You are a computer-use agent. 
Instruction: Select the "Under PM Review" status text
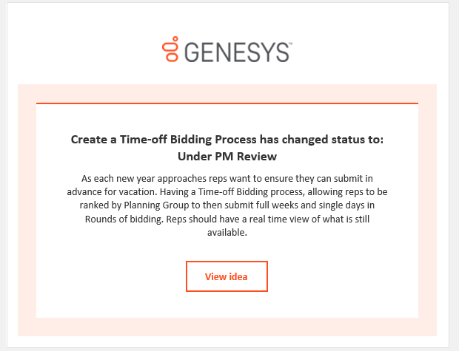point(227,156)
